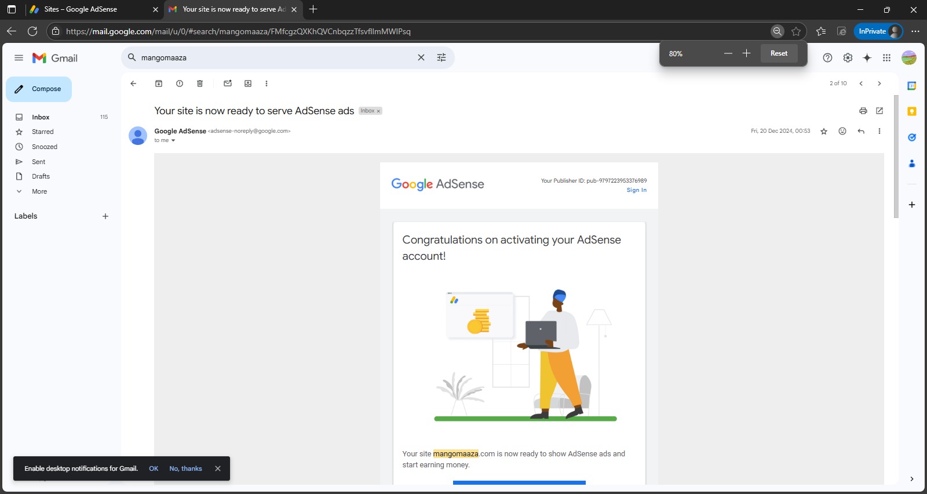Delete this email with trash icon
The width and height of the screenshot is (927, 494).
[x=200, y=83]
